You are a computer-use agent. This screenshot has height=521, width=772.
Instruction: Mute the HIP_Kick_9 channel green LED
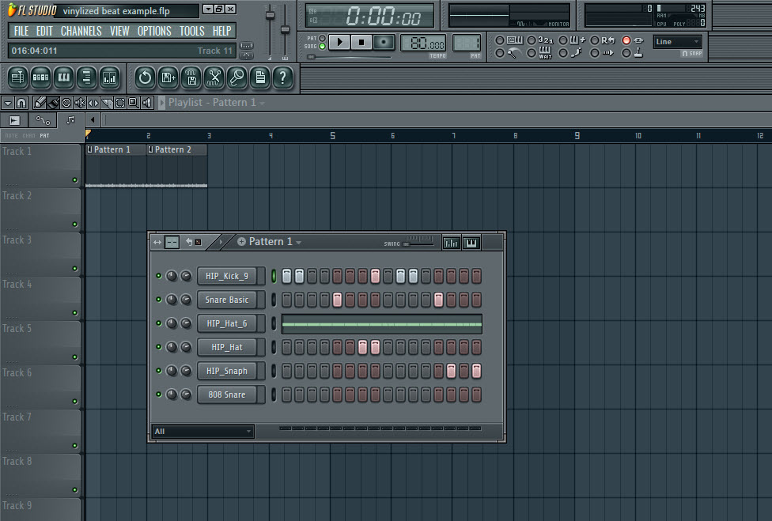158,276
